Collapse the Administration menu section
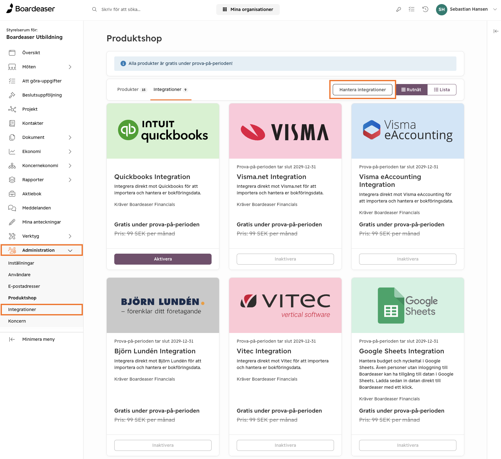 point(70,250)
